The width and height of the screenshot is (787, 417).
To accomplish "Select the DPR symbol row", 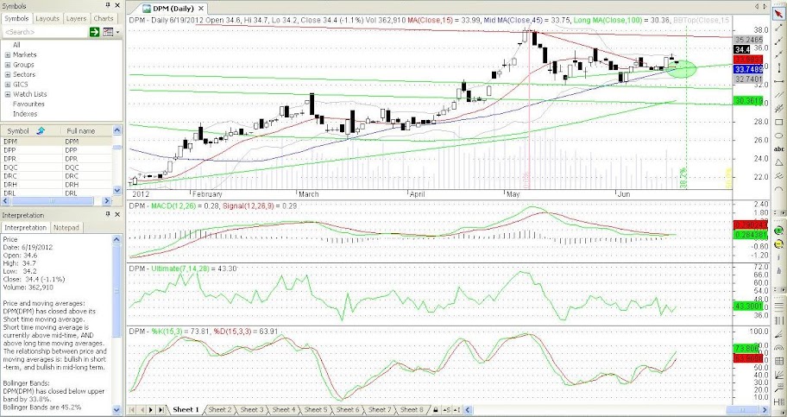I will tap(56, 158).
